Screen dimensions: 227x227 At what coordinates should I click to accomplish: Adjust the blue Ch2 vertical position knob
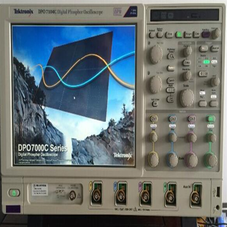click(173, 137)
